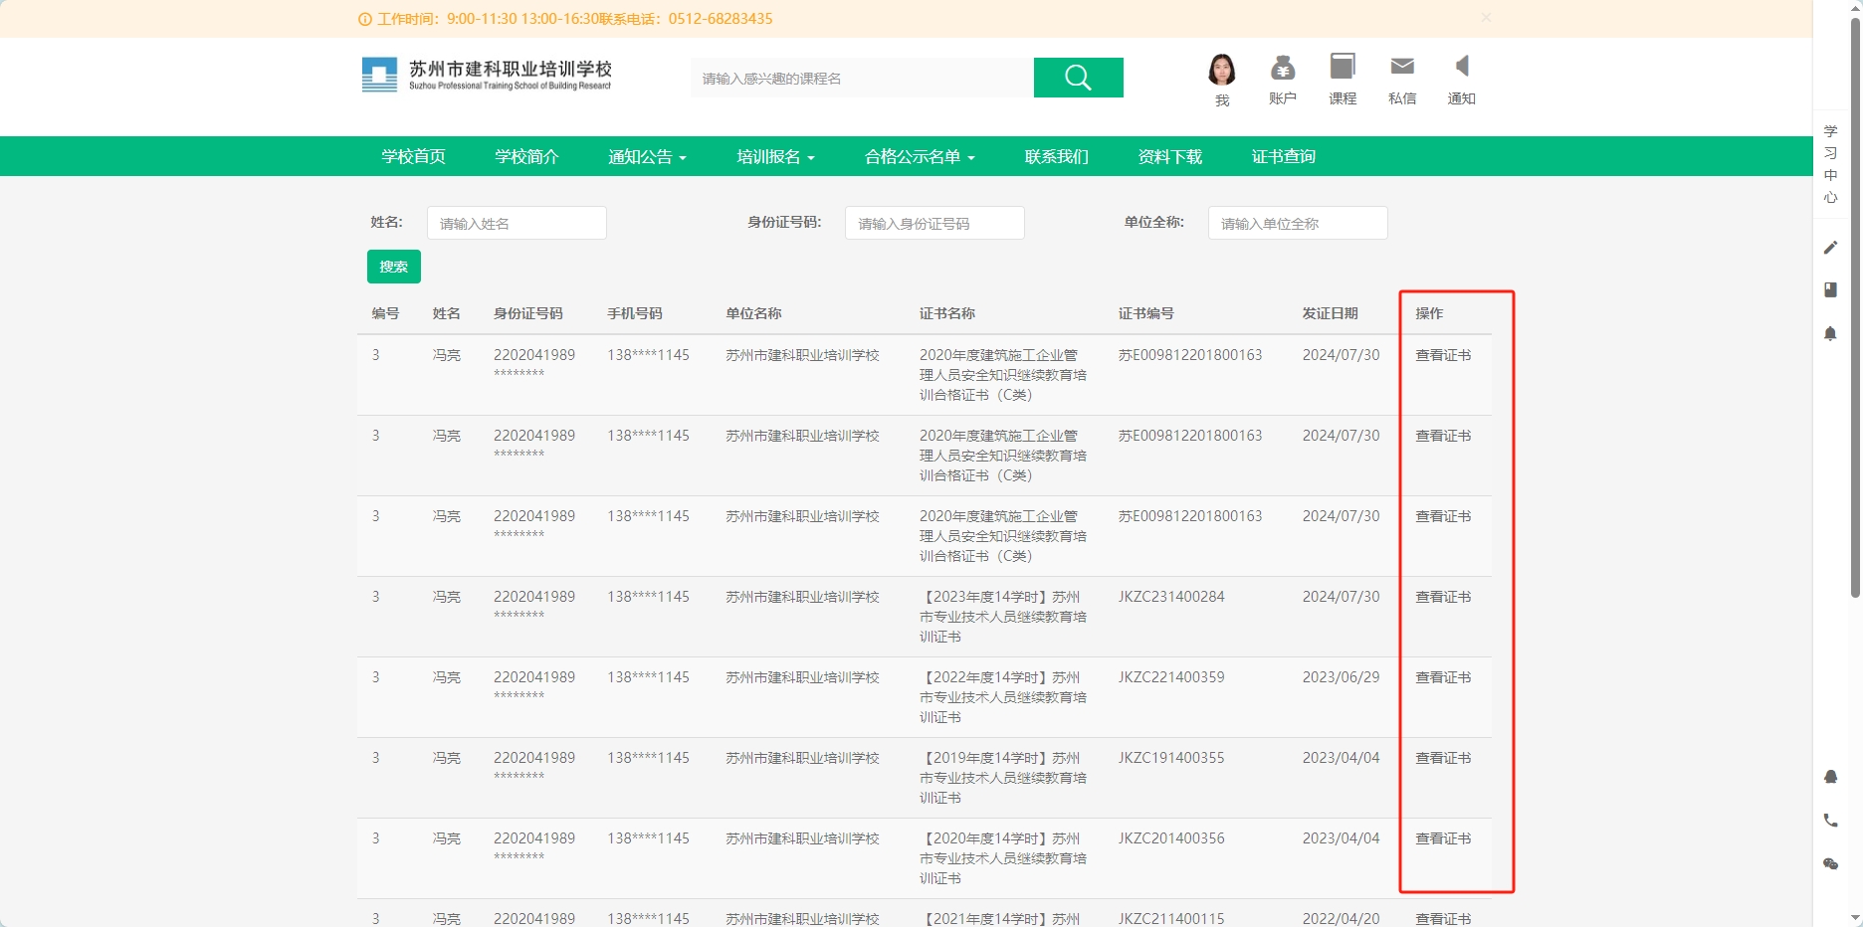The image size is (1863, 927).
Task: Click the 编号 column header
Action: tap(386, 313)
